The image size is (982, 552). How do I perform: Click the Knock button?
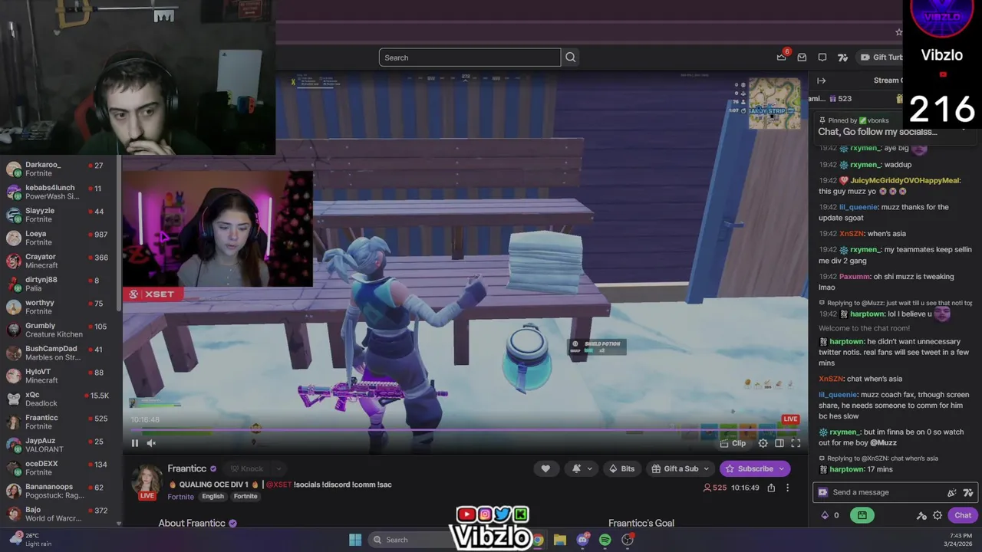tap(247, 468)
